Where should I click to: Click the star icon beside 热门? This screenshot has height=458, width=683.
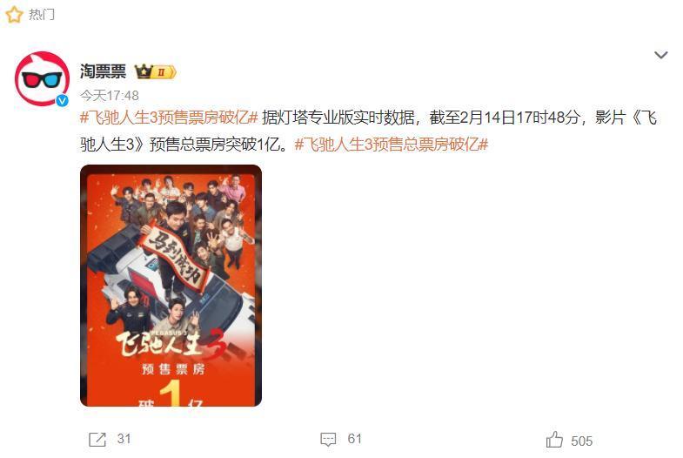pyautogui.click(x=14, y=15)
